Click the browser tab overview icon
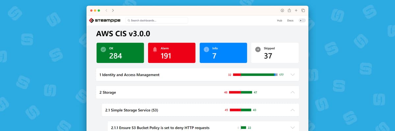Viewport: 395px width, 131px height. (303, 10)
